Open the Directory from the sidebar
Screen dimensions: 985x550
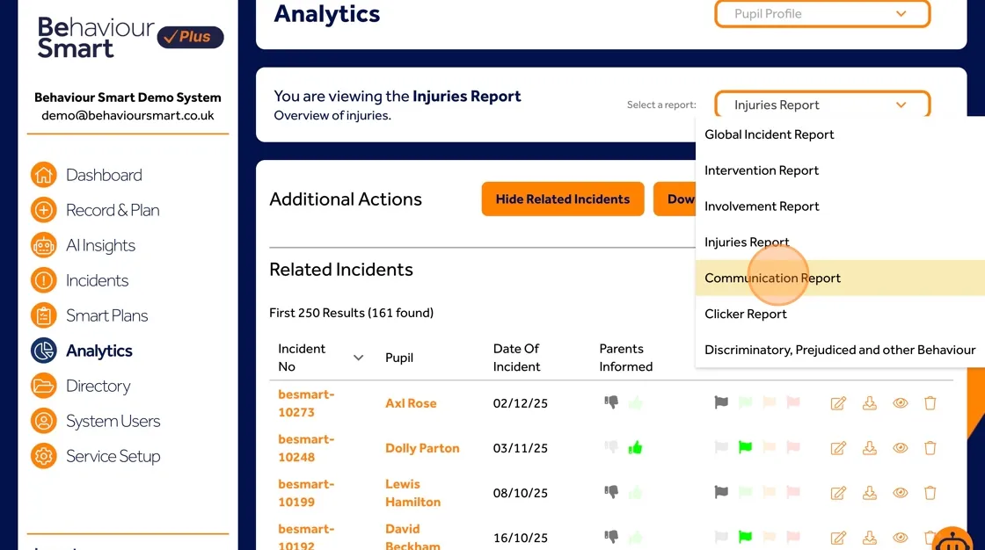coord(97,386)
